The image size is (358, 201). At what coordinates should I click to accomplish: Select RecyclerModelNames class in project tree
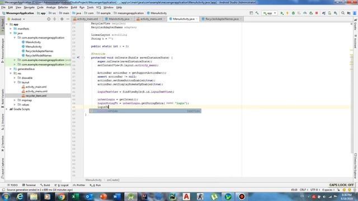pyautogui.click(x=39, y=55)
